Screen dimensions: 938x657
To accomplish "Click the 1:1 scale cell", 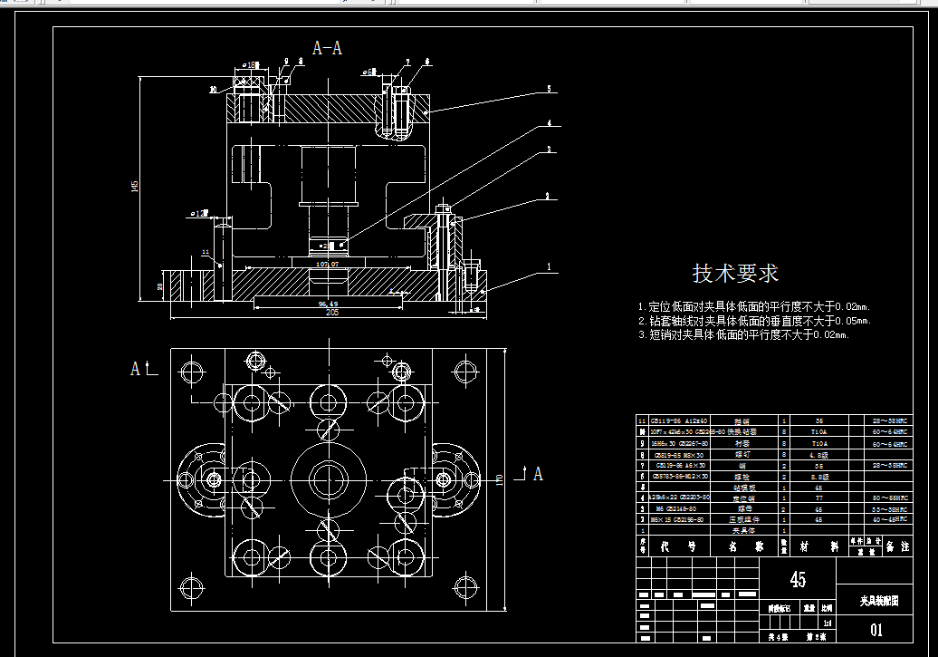I will coord(828,623).
